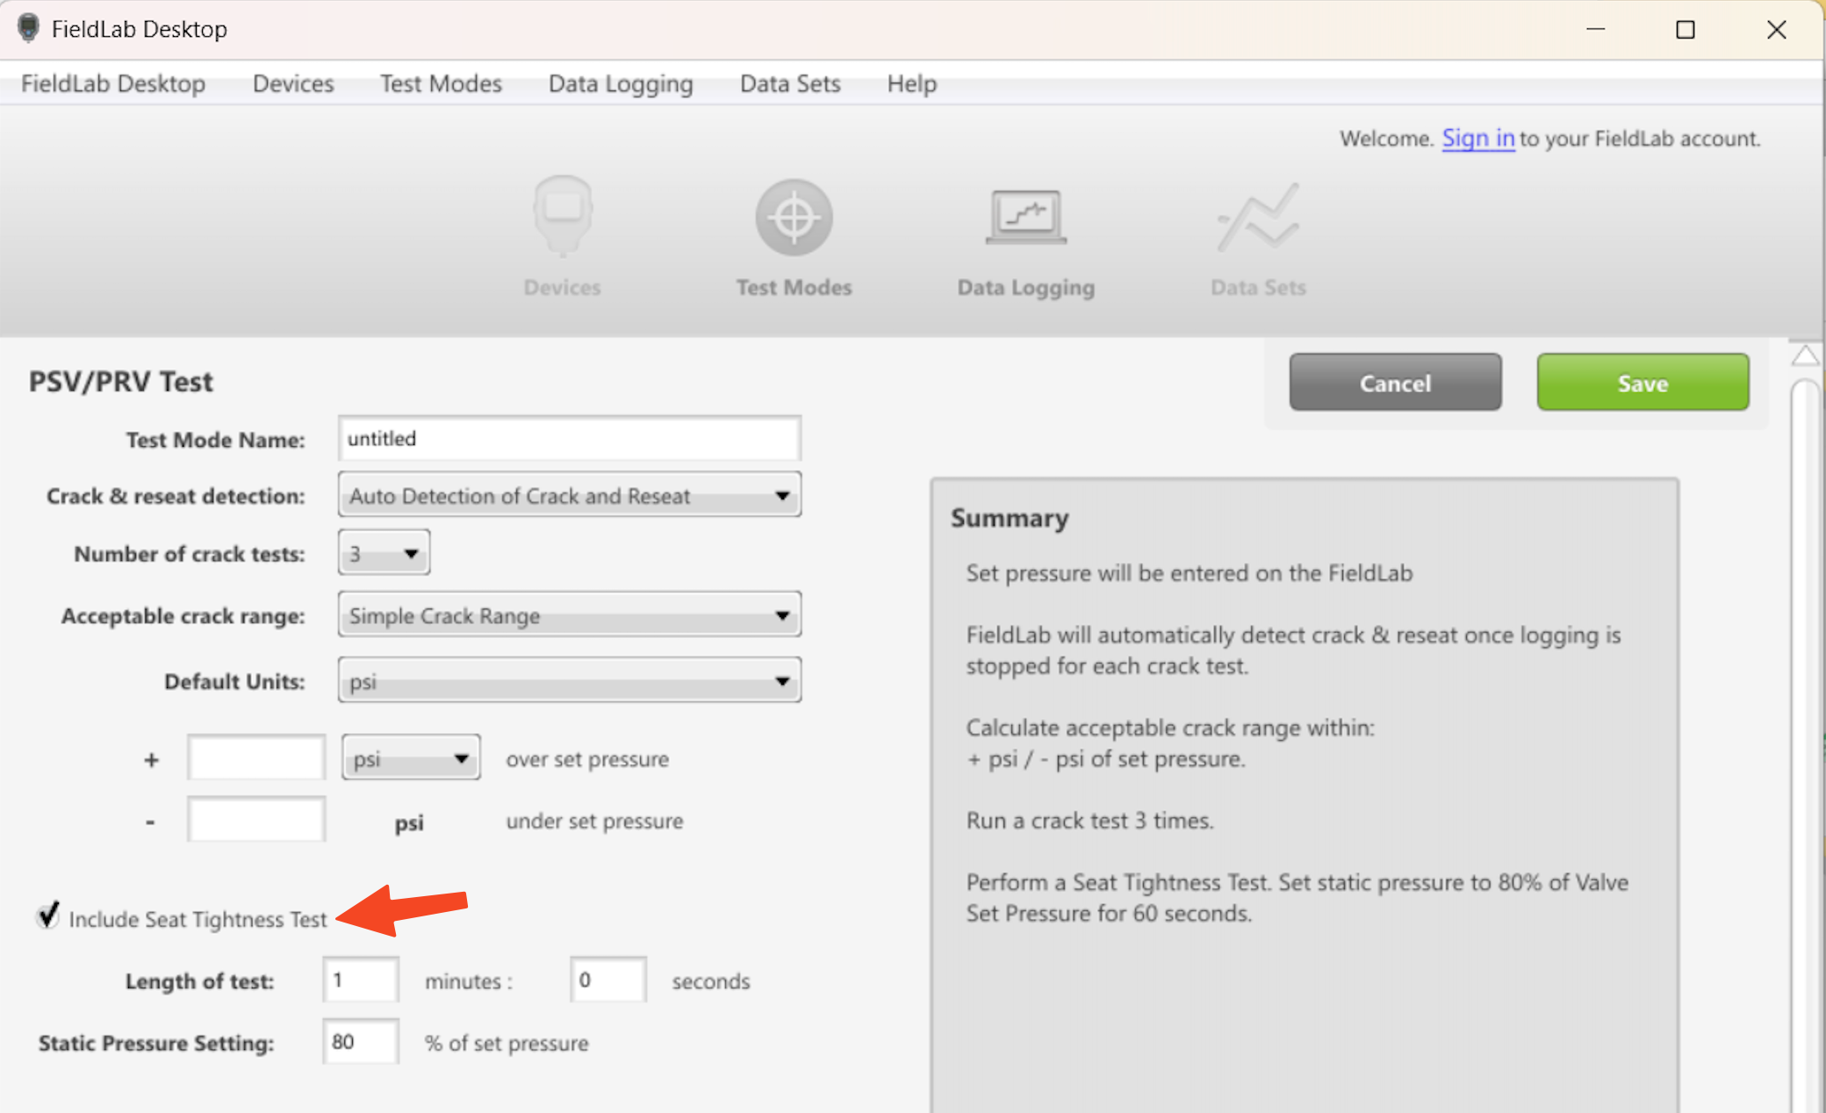Viewport: 1826px width, 1113px height.
Task: Open the Test Modes crosshair icon
Action: pyautogui.click(x=794, y=218)
